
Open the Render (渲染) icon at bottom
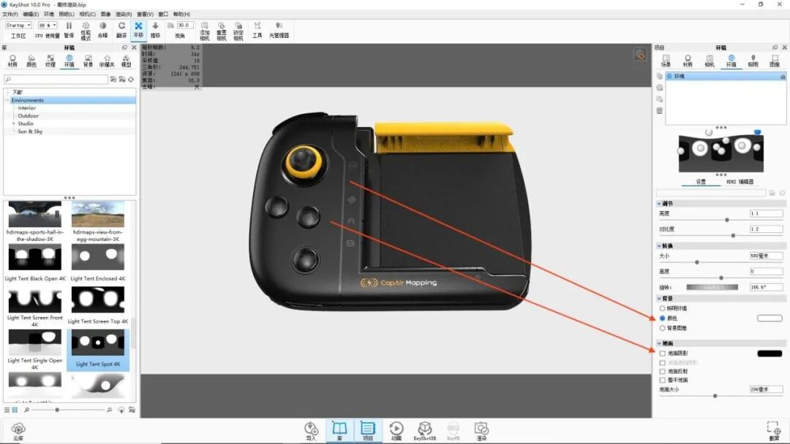[483, 429]
